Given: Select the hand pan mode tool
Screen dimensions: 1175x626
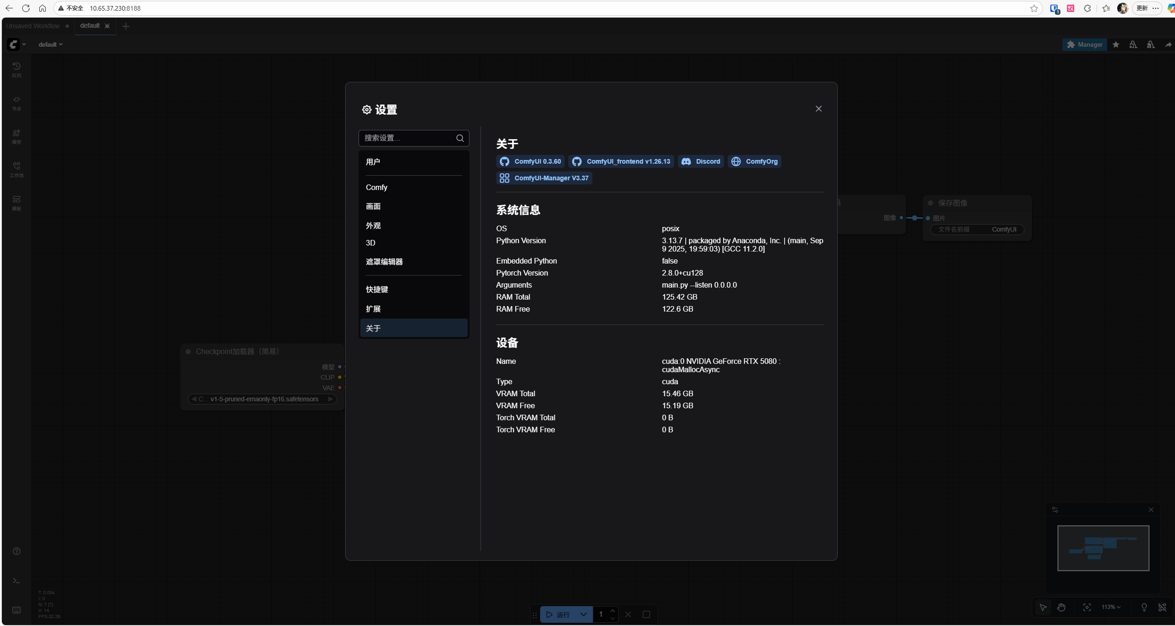Looking at the screenshot, I should (x=1061, y=608).
